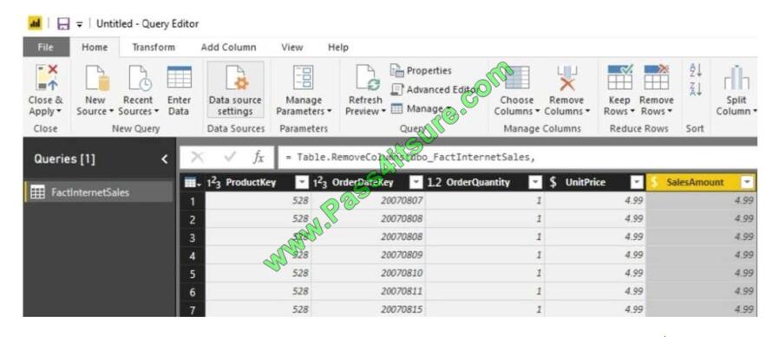Select row number 7
The image size is (779, 337).
point(193,309)
